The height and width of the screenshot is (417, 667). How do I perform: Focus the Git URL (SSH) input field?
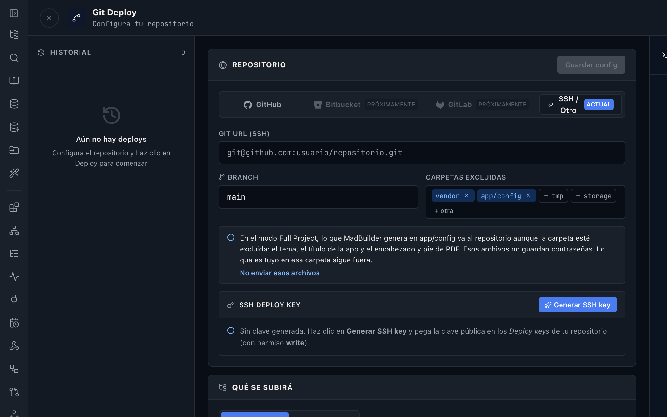click(x=422, y=153)
